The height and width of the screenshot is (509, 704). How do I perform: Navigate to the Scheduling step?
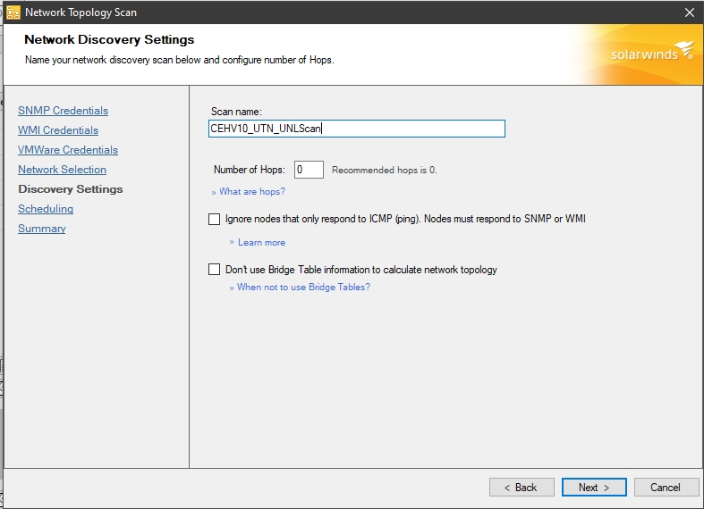[x=46, y=209]
